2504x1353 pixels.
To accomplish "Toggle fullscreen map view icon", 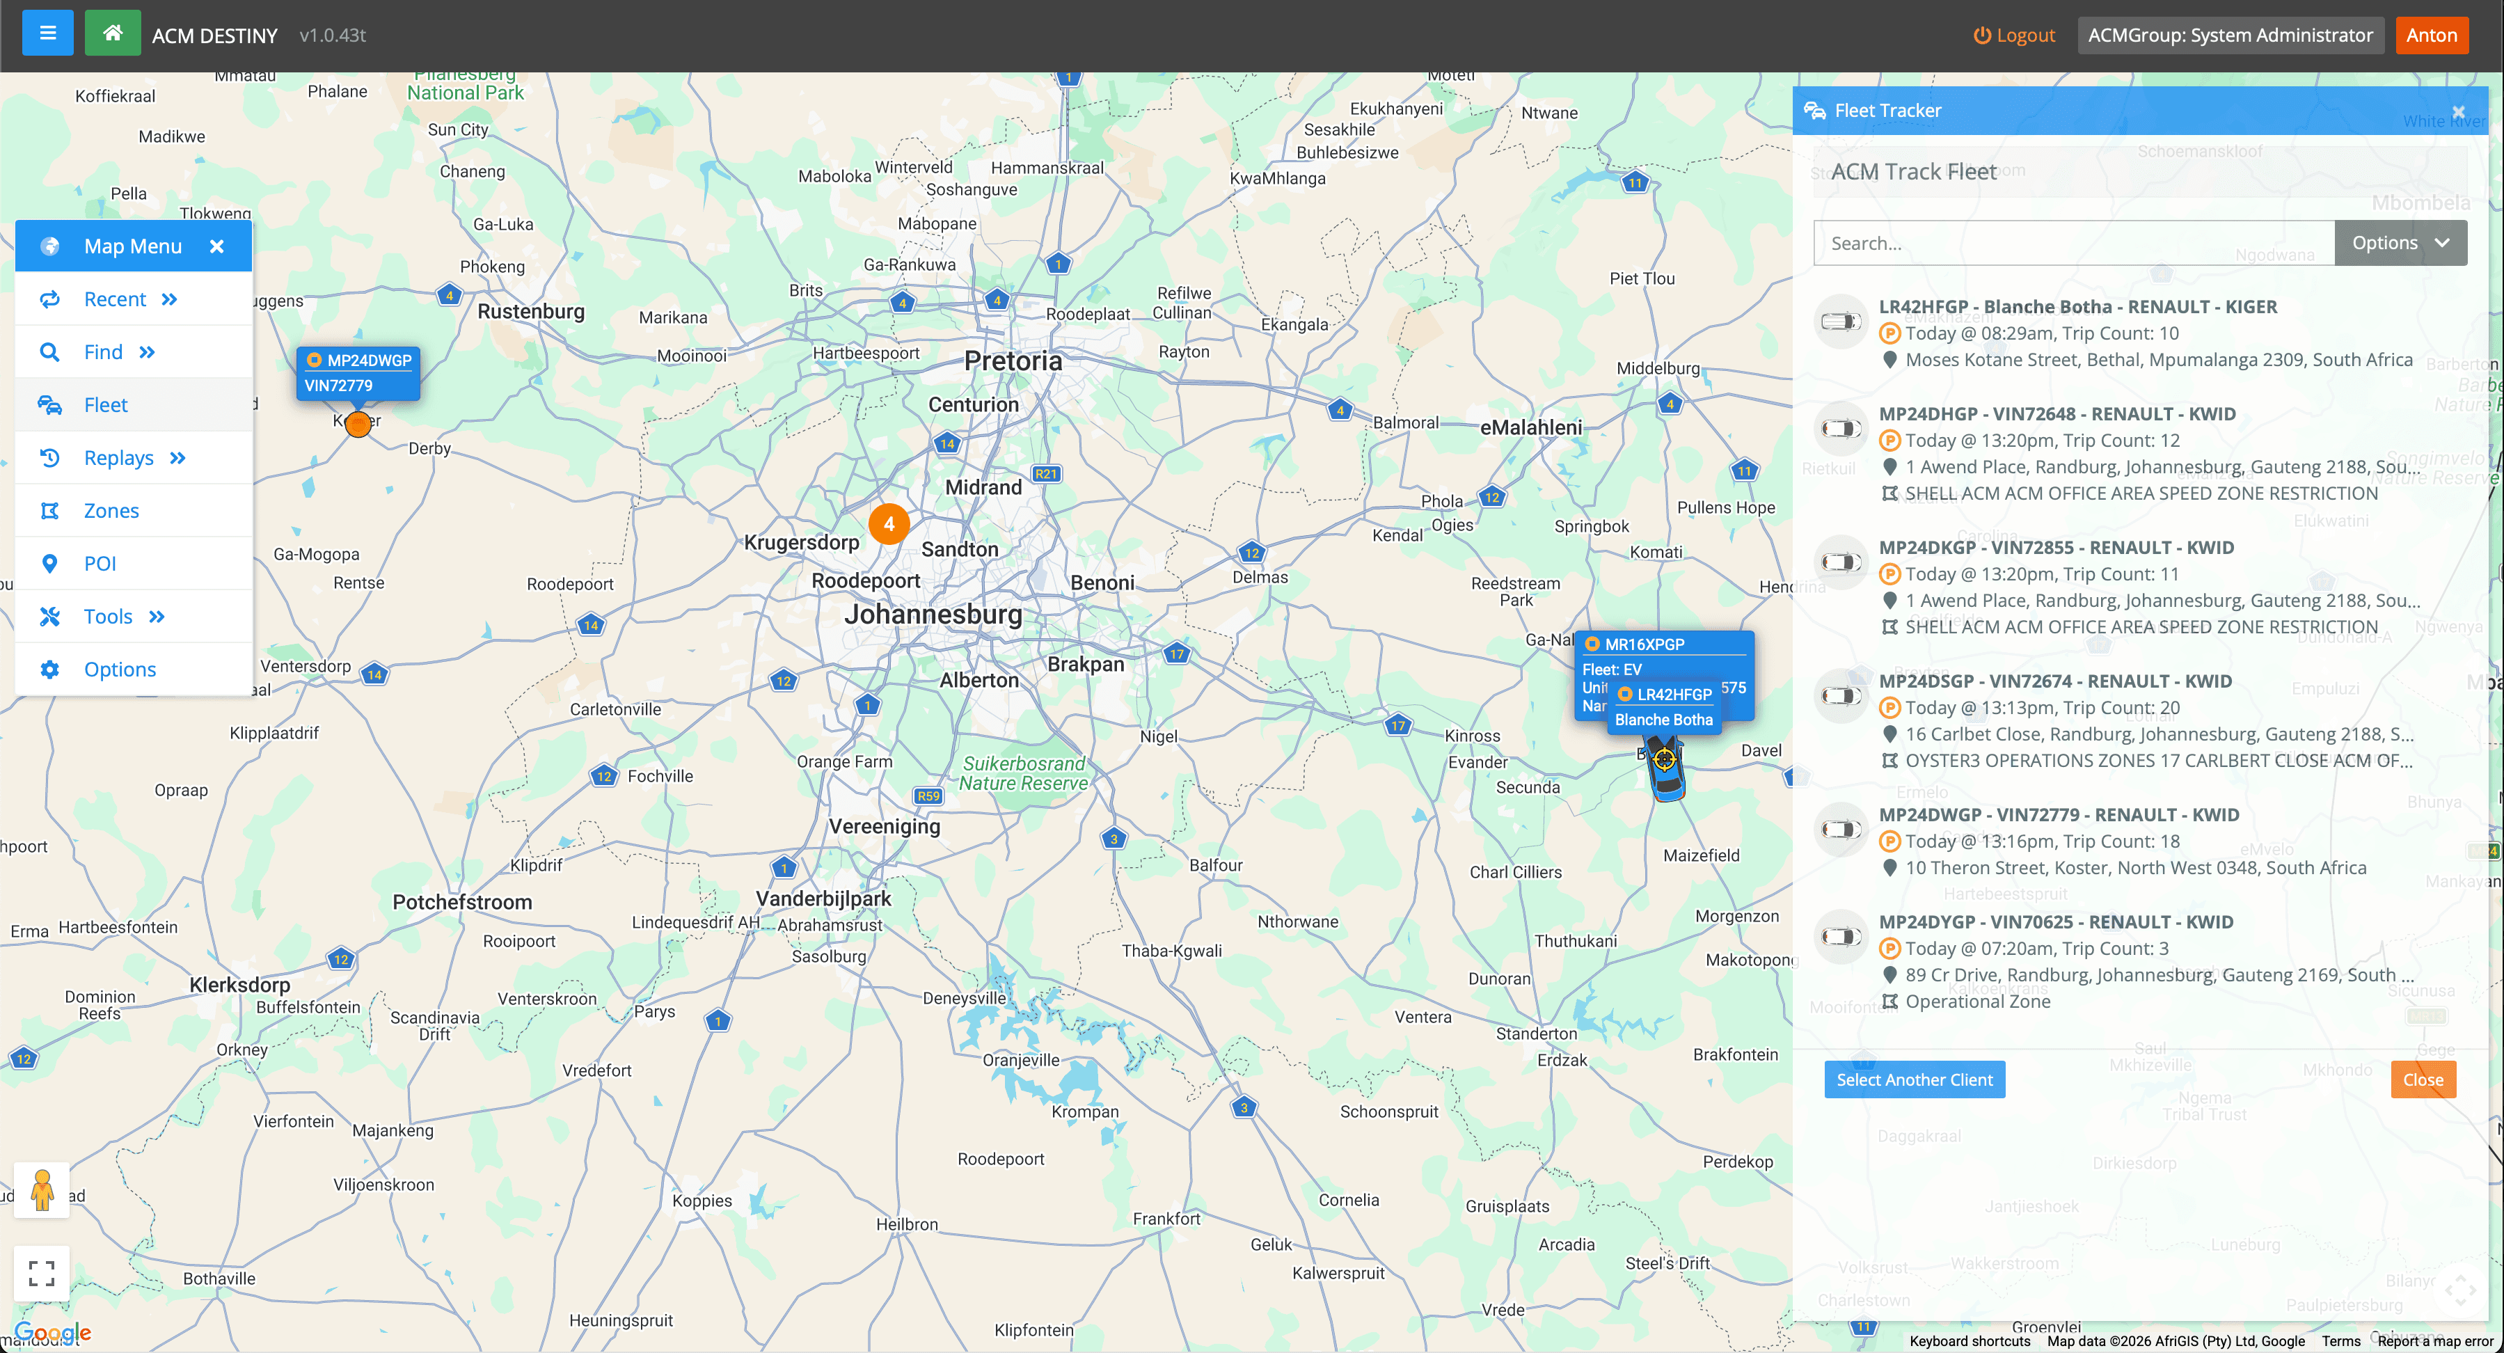I will (x=42, y=1272).
